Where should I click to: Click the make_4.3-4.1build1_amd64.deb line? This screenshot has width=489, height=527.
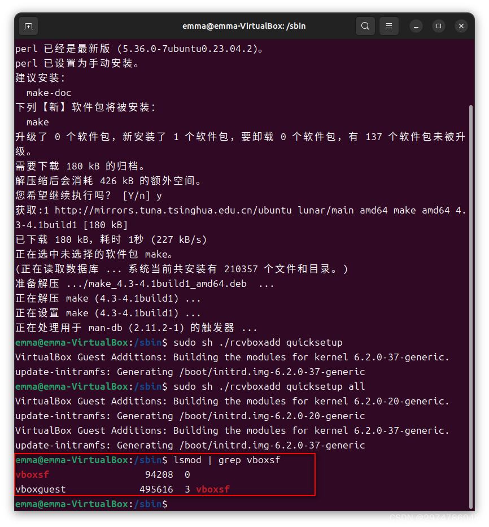click(x=145, y=284)
